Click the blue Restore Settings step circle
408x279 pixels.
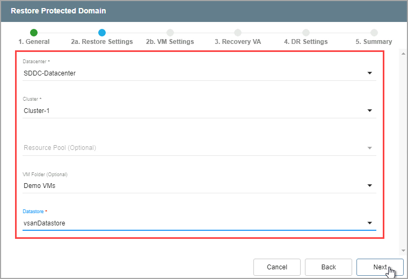[102, 33]
